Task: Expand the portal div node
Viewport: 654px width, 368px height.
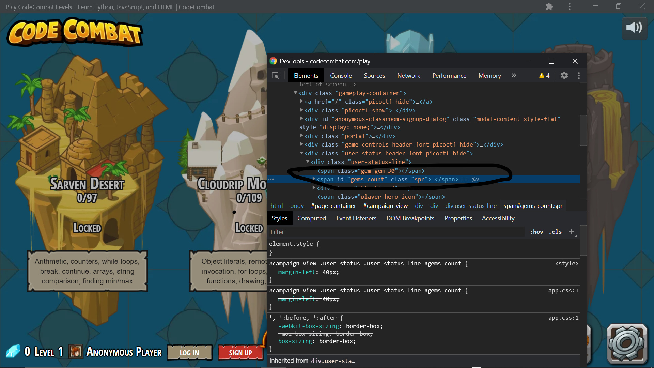Action: pyautogui.click(x=301, y=136)
